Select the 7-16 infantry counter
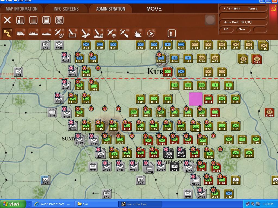 235,99
